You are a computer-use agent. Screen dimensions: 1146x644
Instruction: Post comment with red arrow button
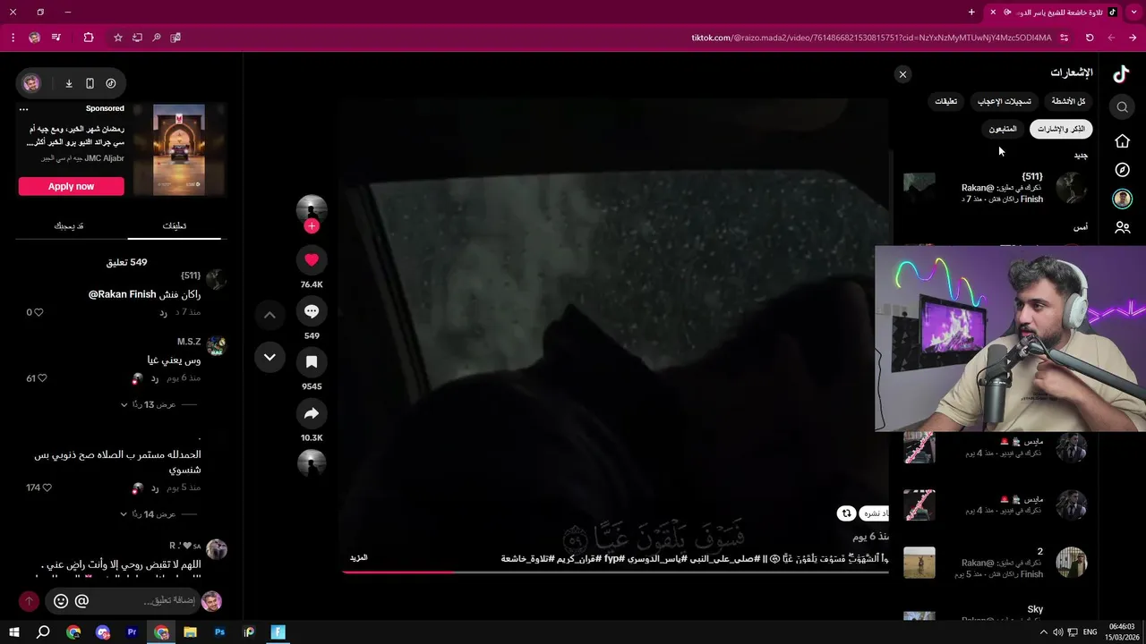click(x=29, y=601)
